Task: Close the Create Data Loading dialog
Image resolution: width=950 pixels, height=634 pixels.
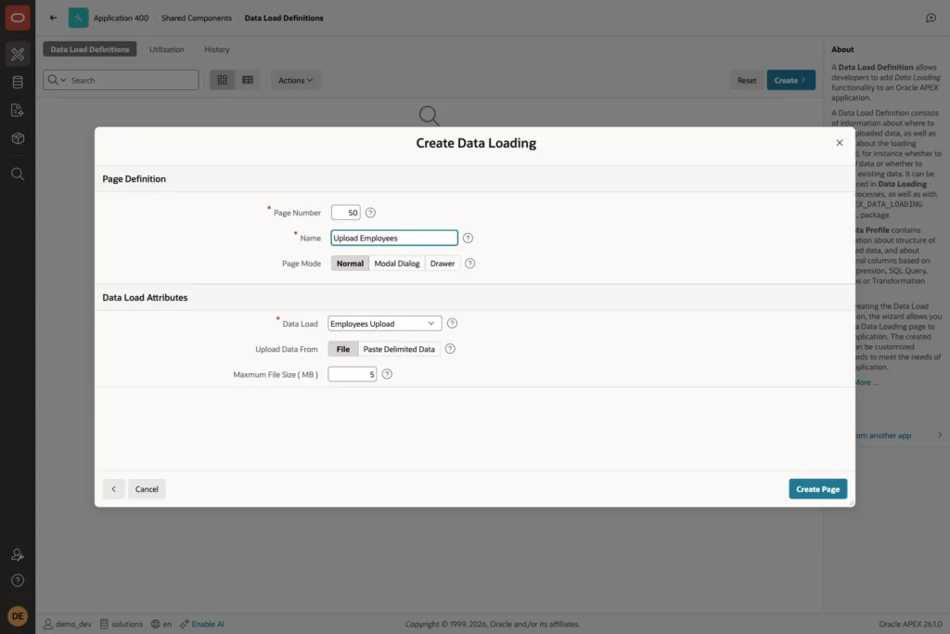Action: [839, 143]
